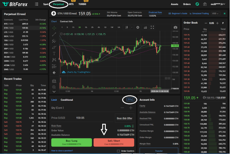Select the trend line drawing tool
This screenshot has width=231, height=154.
(54, 34)
